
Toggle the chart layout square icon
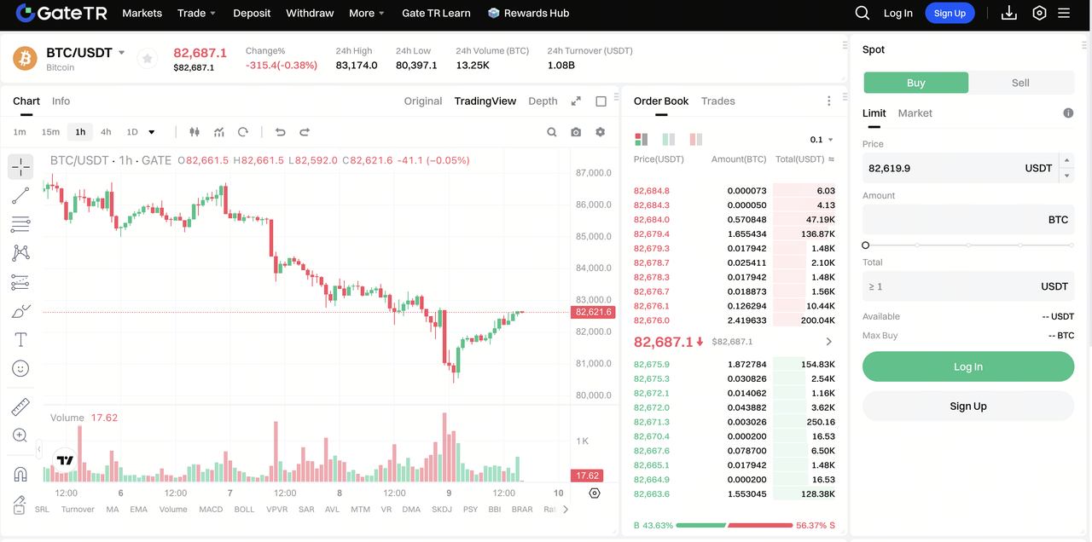tap(601, 101)
